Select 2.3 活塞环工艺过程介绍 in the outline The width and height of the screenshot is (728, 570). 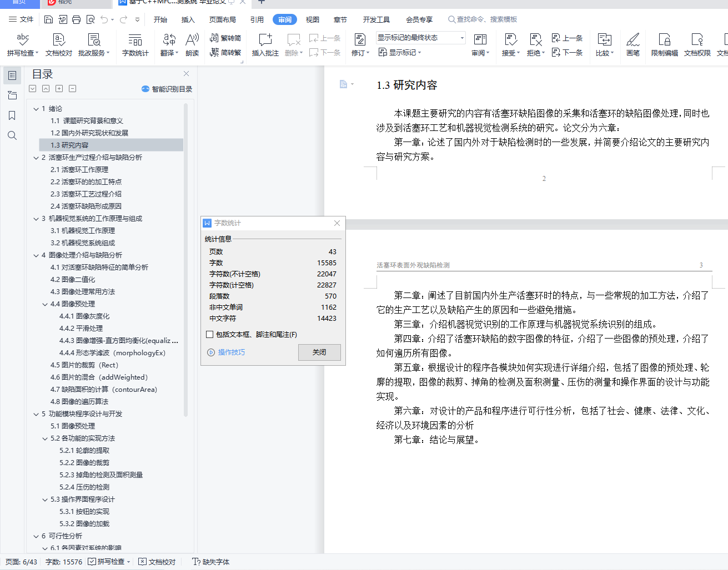coord(86,194)
